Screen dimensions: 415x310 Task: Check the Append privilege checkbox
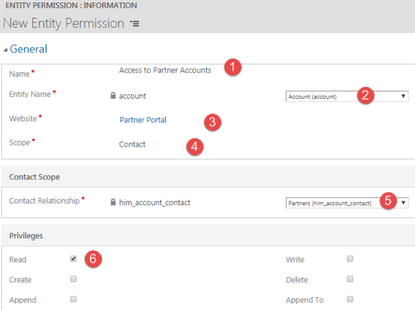(x=73, y=299)
